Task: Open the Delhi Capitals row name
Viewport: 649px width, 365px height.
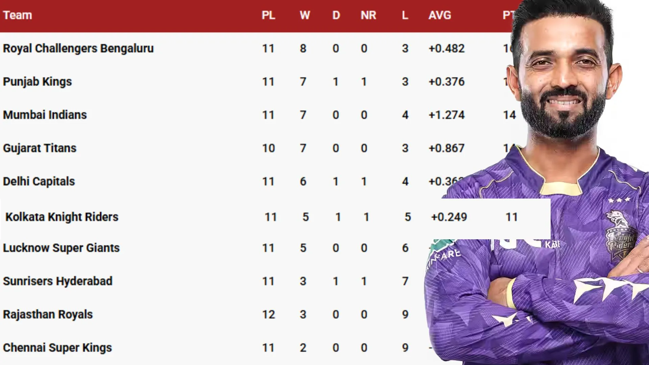Action: 39,181
